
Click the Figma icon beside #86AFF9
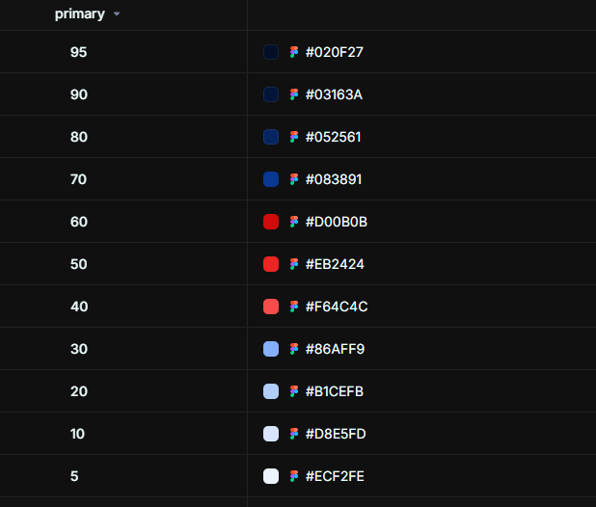click(x=294, y=349)
